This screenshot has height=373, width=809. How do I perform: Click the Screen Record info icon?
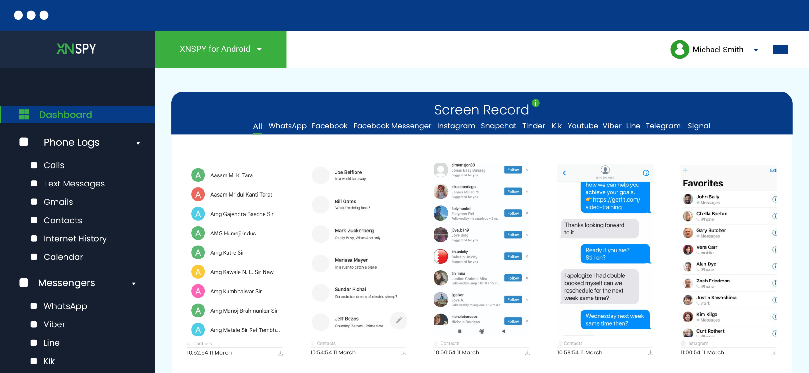[536, 103]
